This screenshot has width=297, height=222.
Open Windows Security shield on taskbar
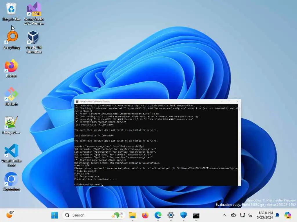pyautogui.click(x=183, y=215)
